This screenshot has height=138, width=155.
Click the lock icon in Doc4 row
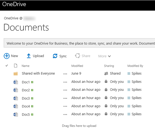(x=106, y=106)
